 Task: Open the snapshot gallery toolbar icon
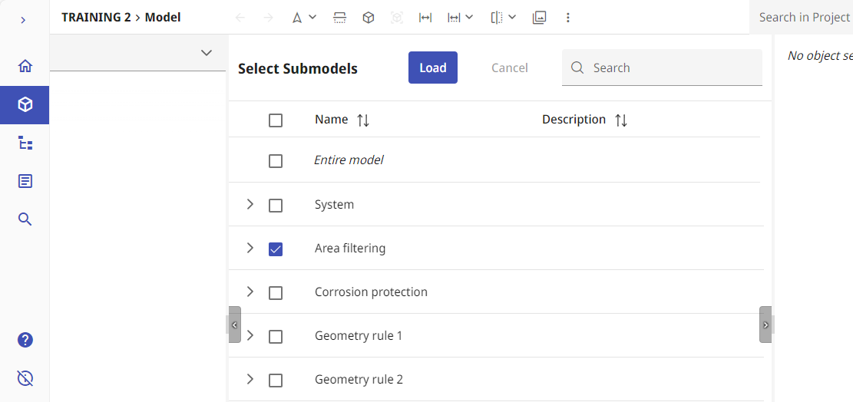point(539,18)
